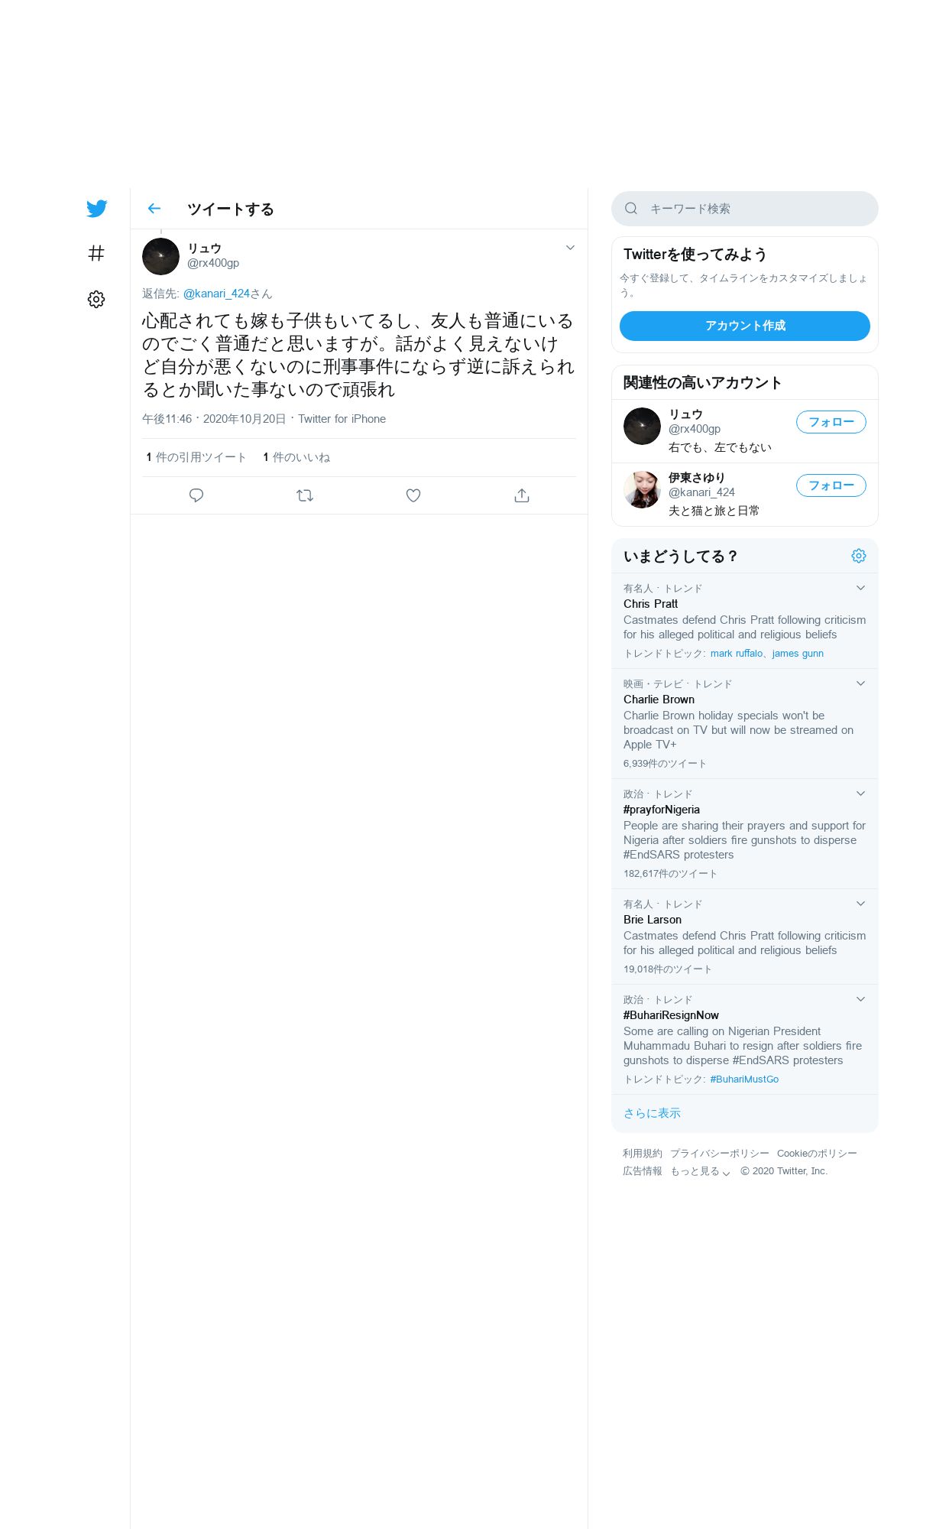The width and height of the screenshot is (949, 1529).
Task: Reply to the tweet via speech bubble
Action: point(196,495)
